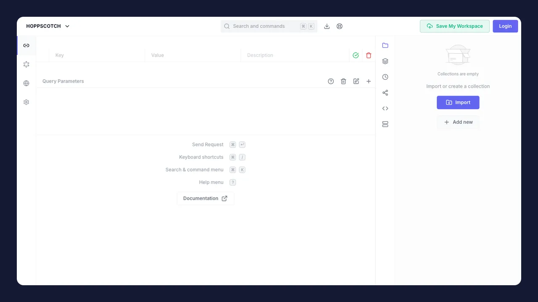Image resolution: width=538 pixels, height=302 pixels.
Task: Open the Settings gear in sidebar
Action: click(26, 102)
